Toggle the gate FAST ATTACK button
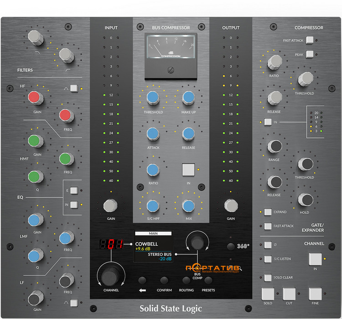The width and height of the screenshot is (342, 319). pyautogui.click(x=268, y=226)
